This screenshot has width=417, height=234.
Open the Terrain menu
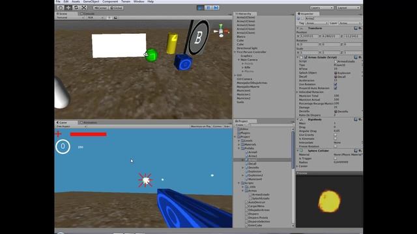[x=126, y=1]
